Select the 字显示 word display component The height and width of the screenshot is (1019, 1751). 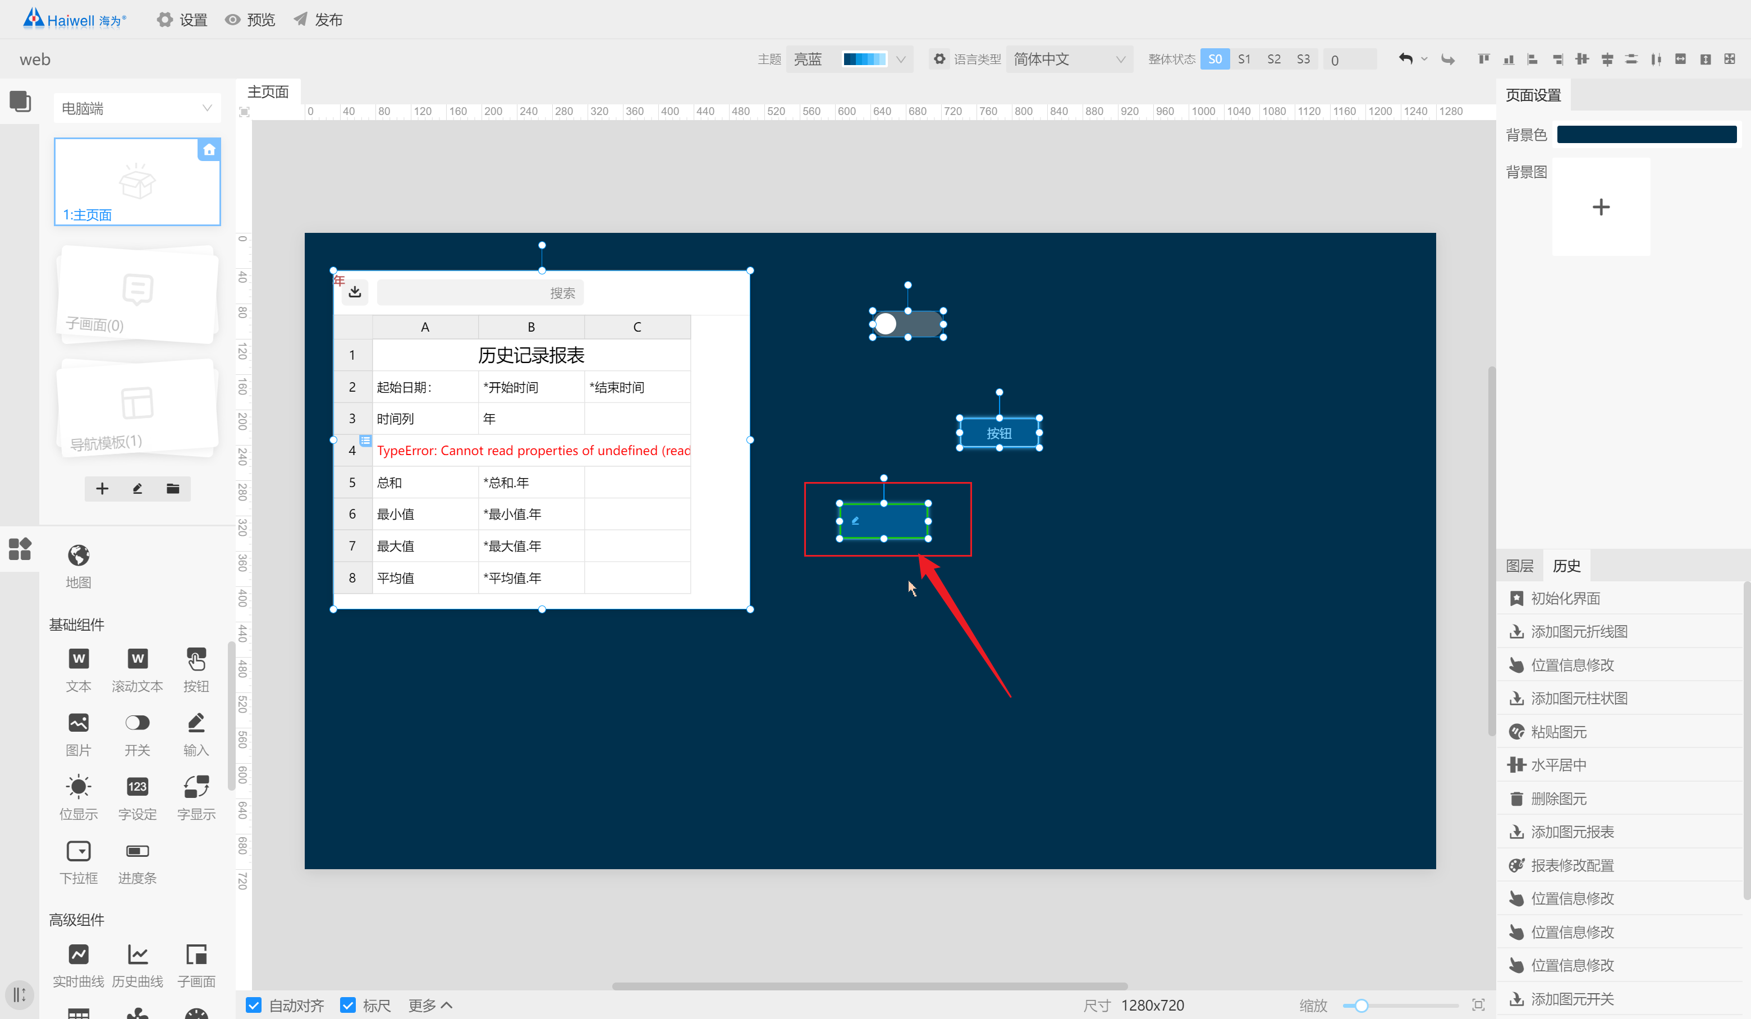tap(196, 797)
